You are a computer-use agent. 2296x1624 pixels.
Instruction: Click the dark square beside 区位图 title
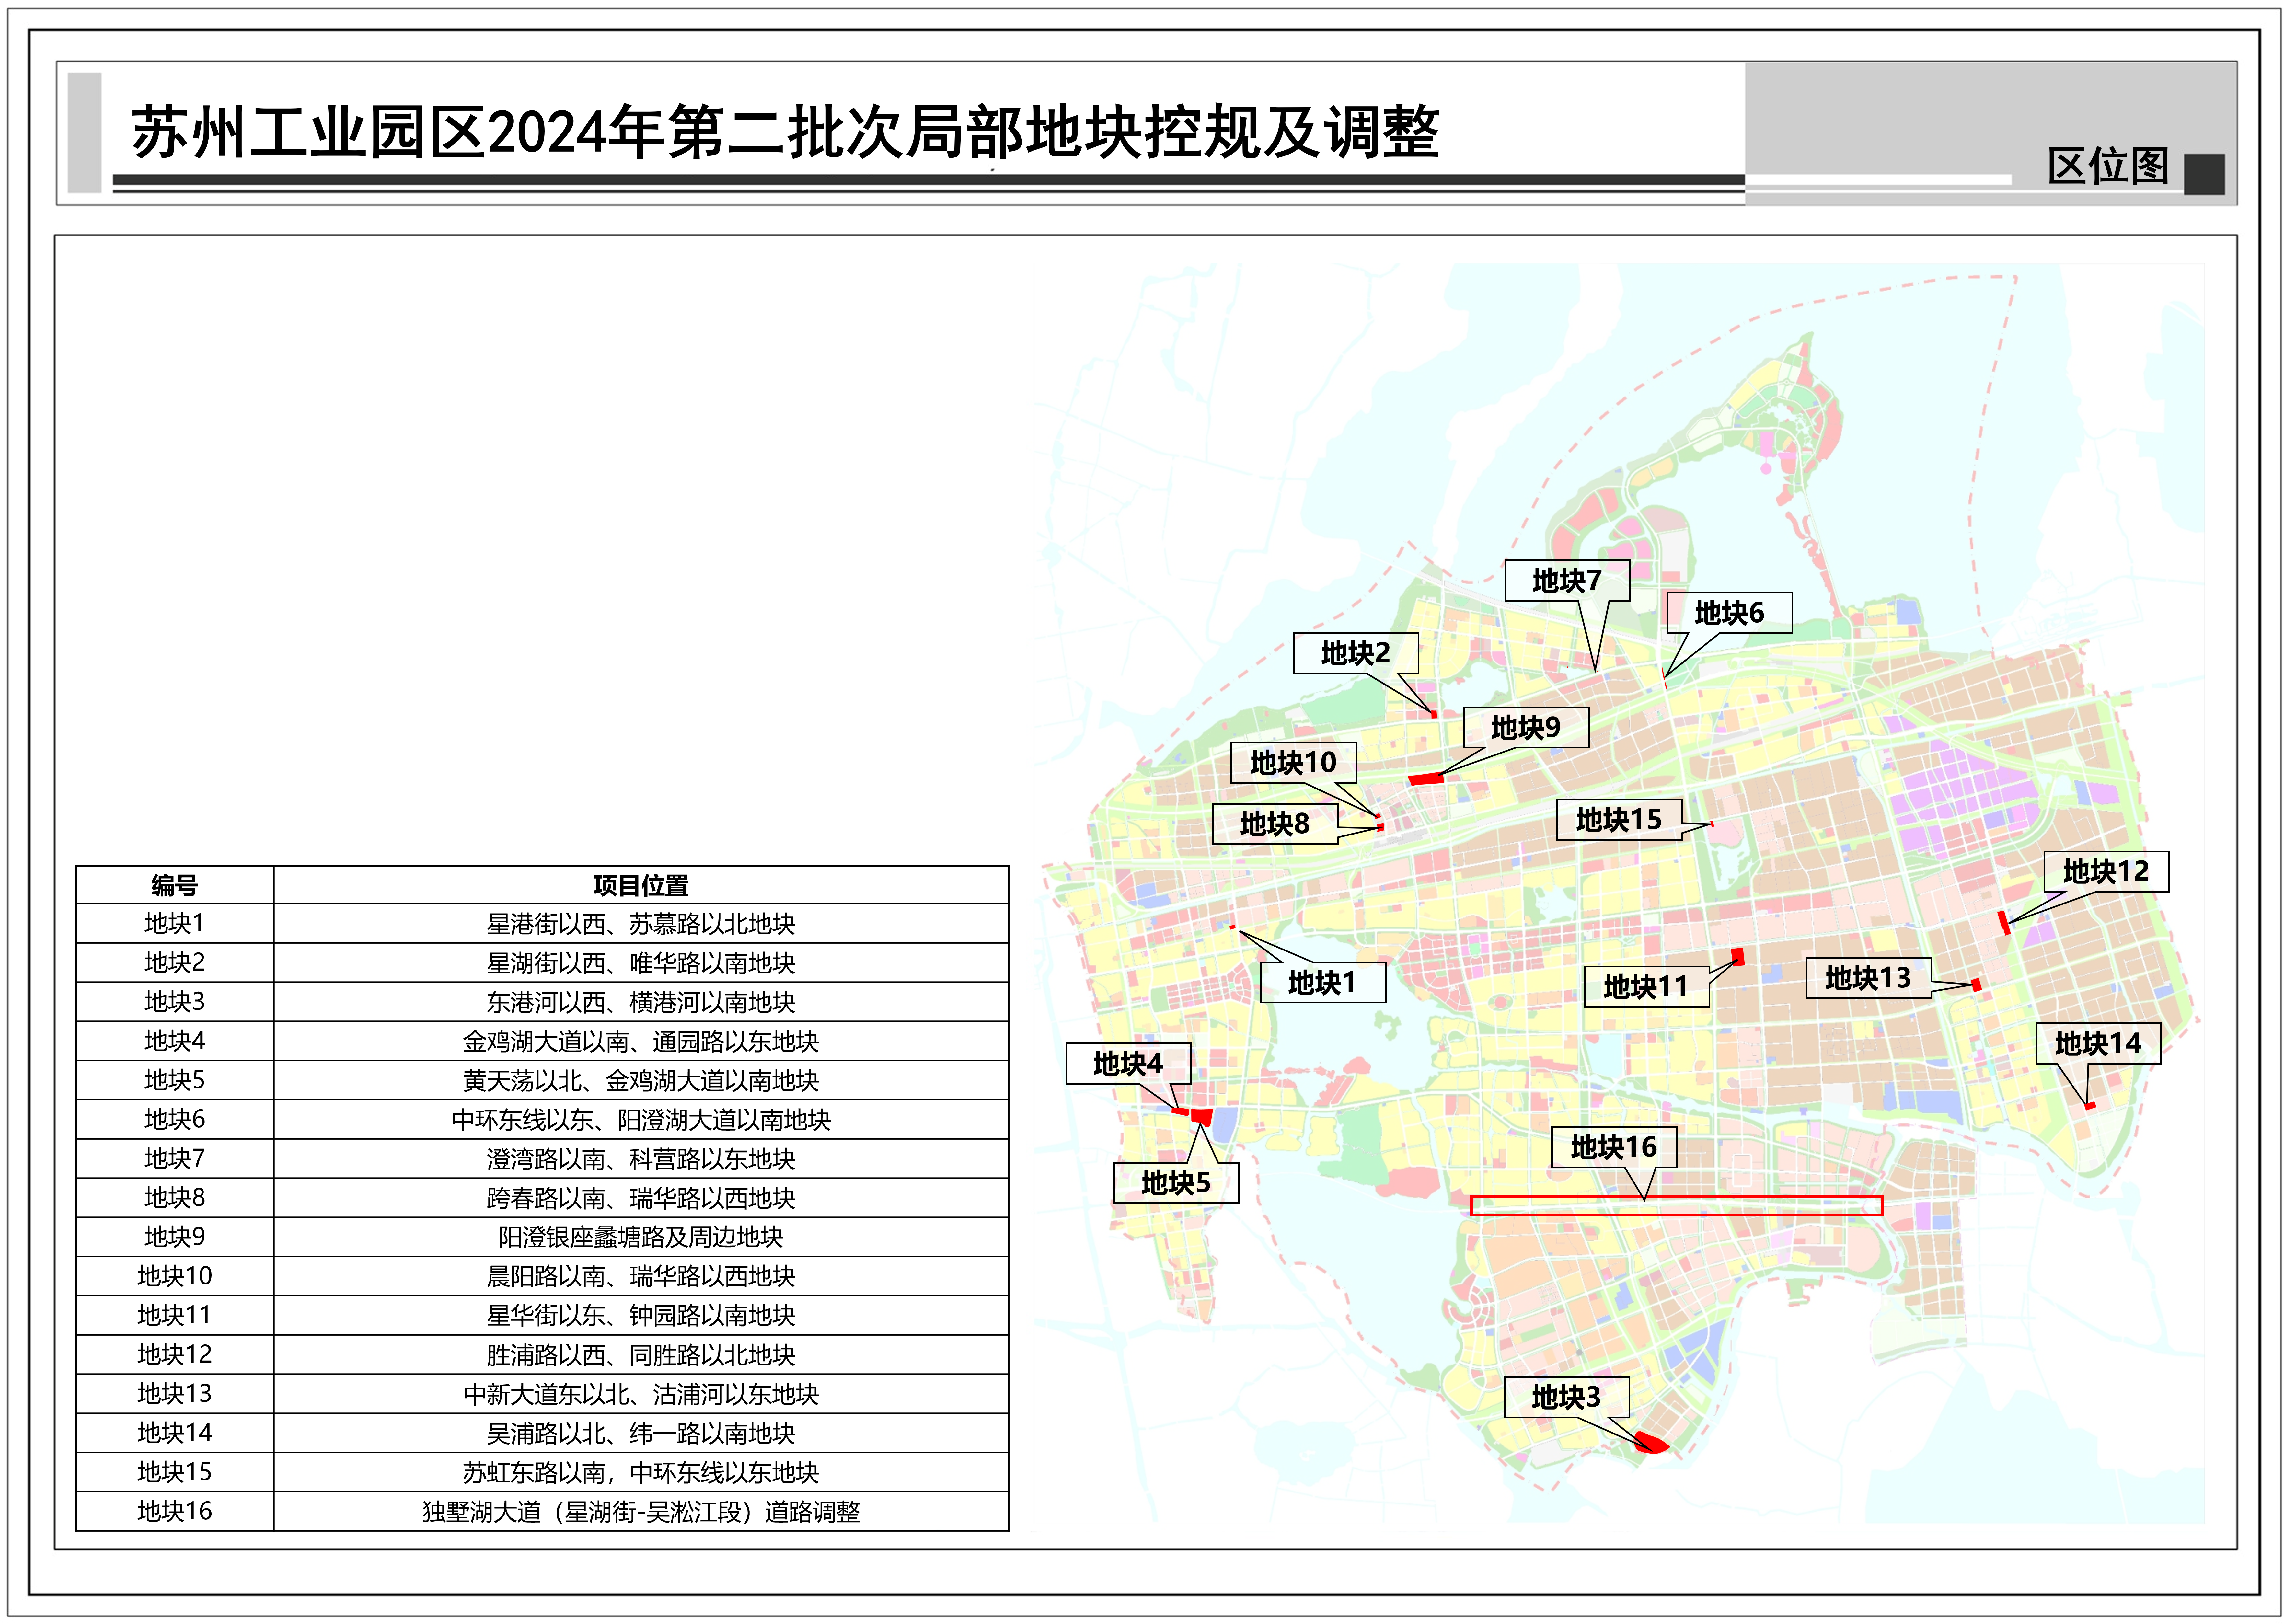[x=2204, y=174]
